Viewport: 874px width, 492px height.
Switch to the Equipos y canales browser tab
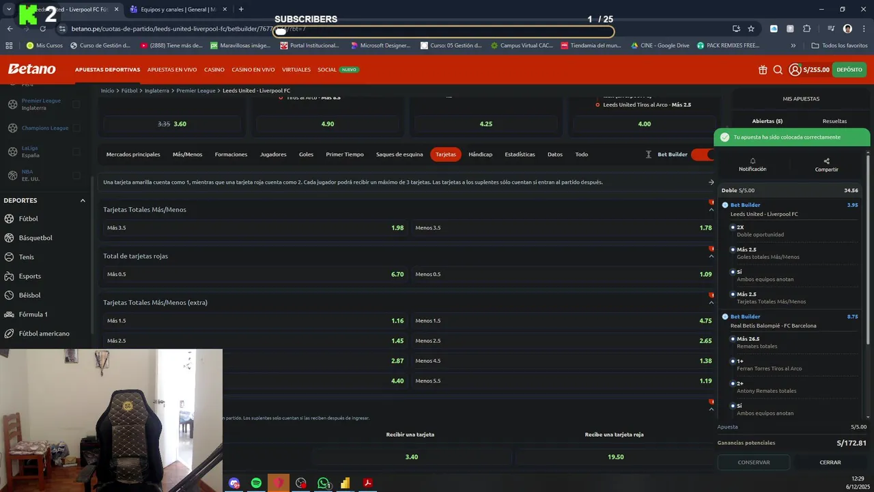(178, 10)
